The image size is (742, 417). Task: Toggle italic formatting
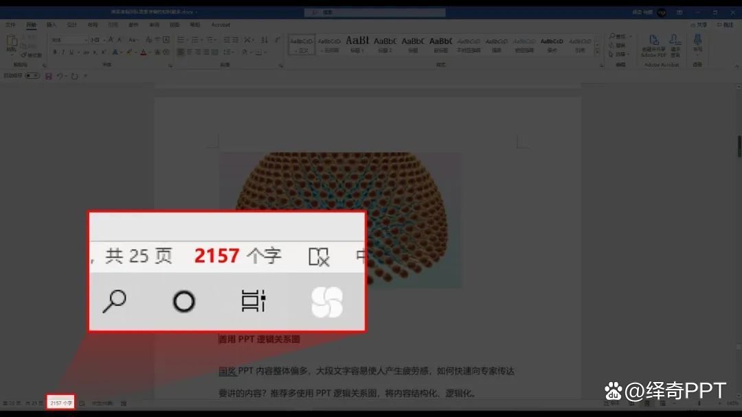coord(63,51)
